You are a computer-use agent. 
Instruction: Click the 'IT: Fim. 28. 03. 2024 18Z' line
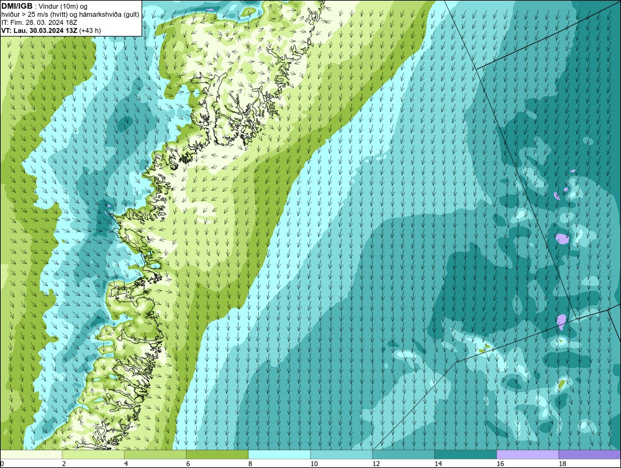39,22
